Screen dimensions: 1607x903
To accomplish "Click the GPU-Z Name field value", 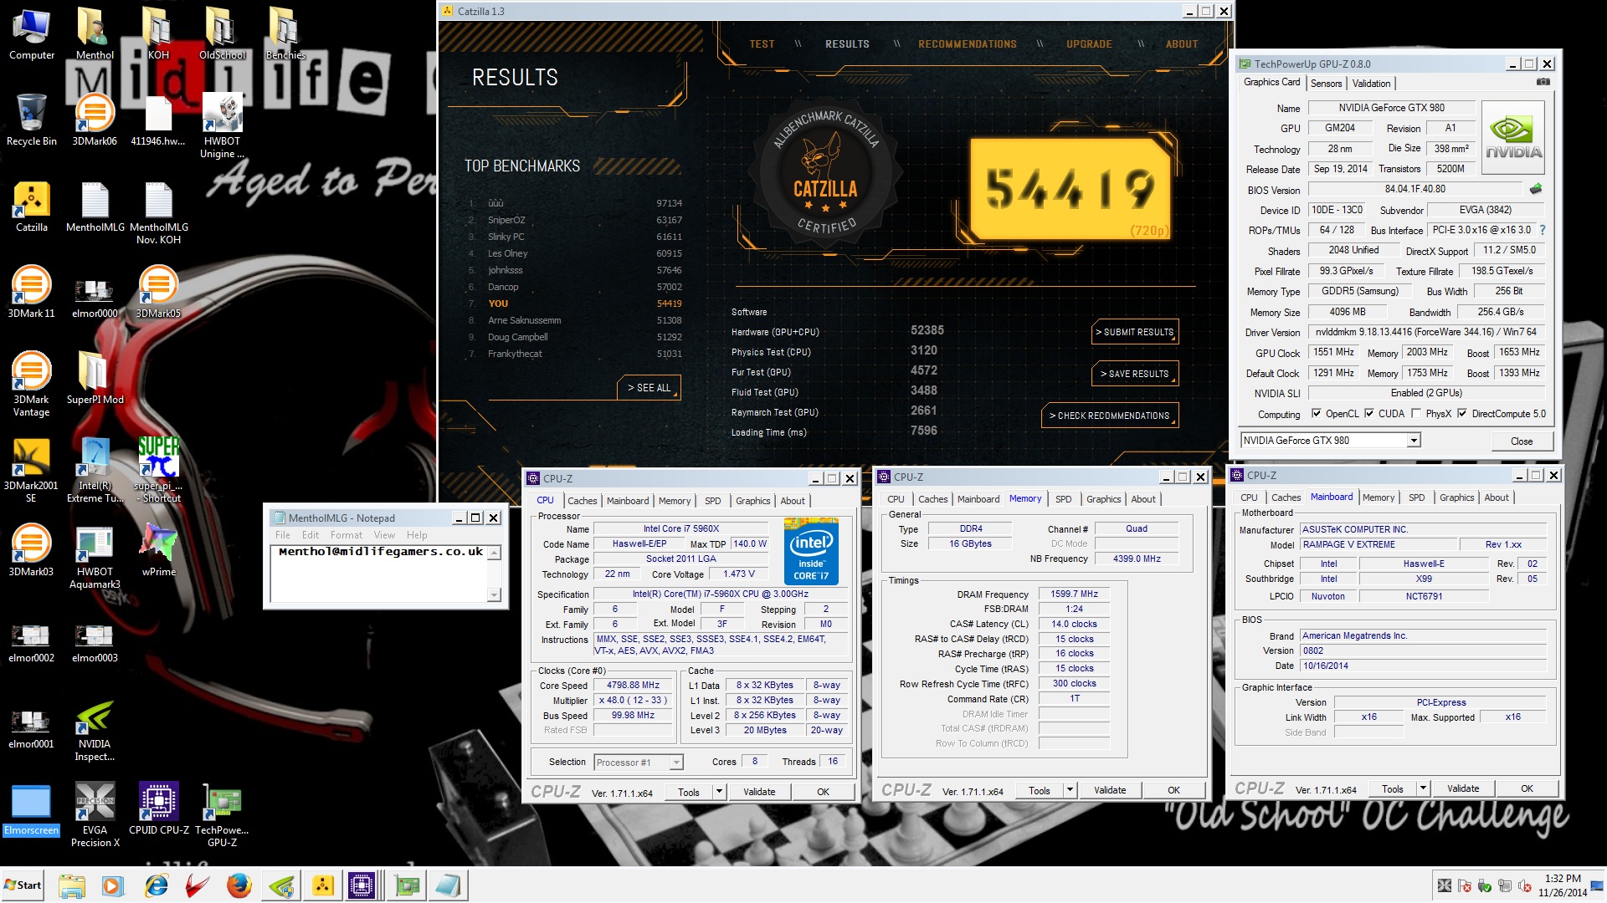I will (x=1390, y=108).
